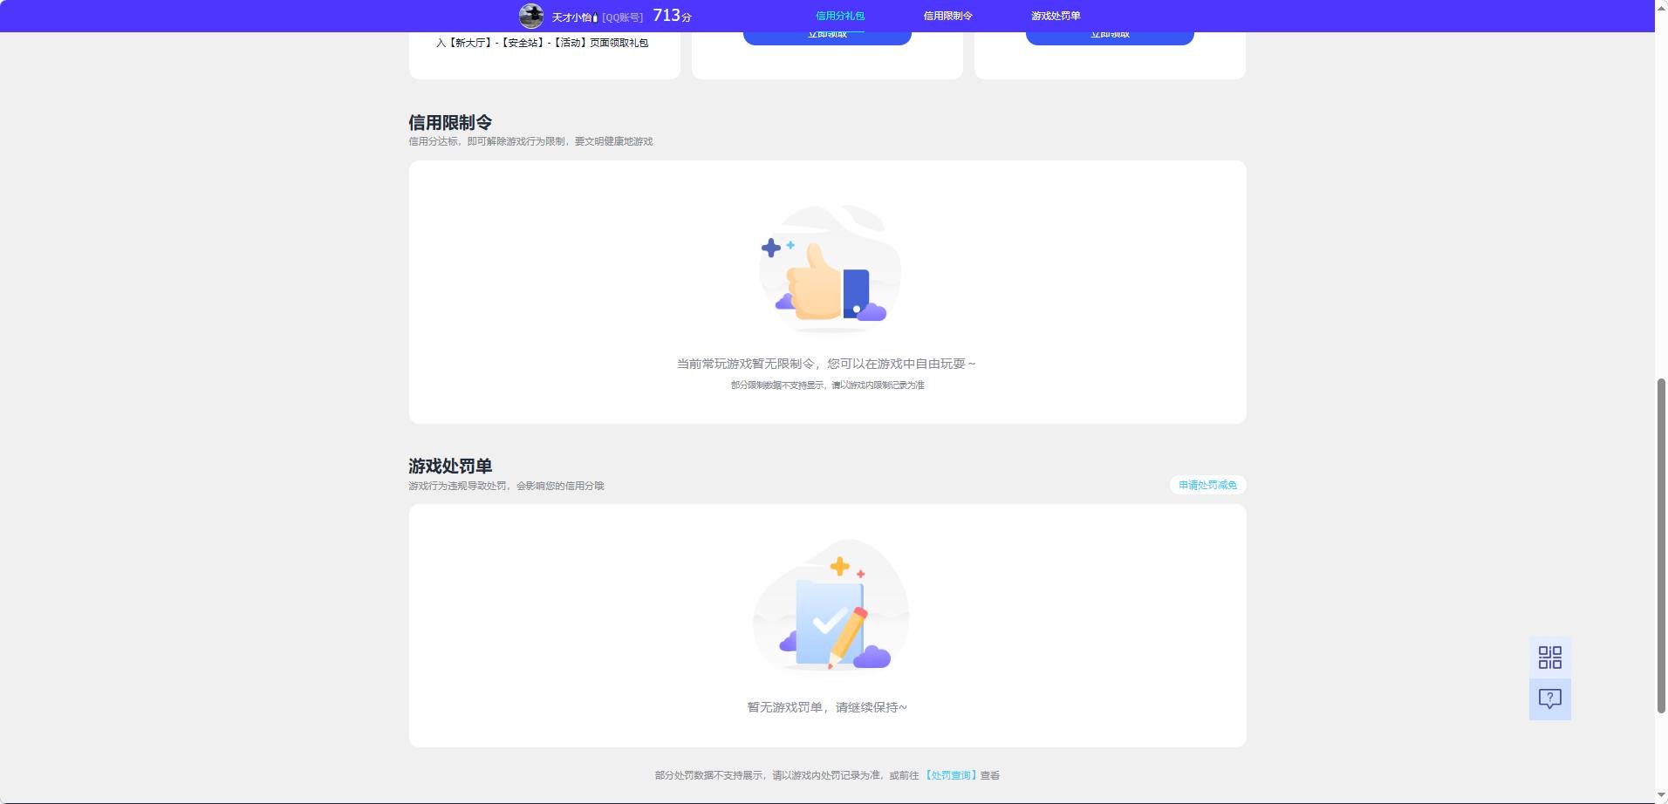Switch to the 信用限制令 nav item
Image resolution: width=1668 pixels, height=804 pixels.
(947, 15)
